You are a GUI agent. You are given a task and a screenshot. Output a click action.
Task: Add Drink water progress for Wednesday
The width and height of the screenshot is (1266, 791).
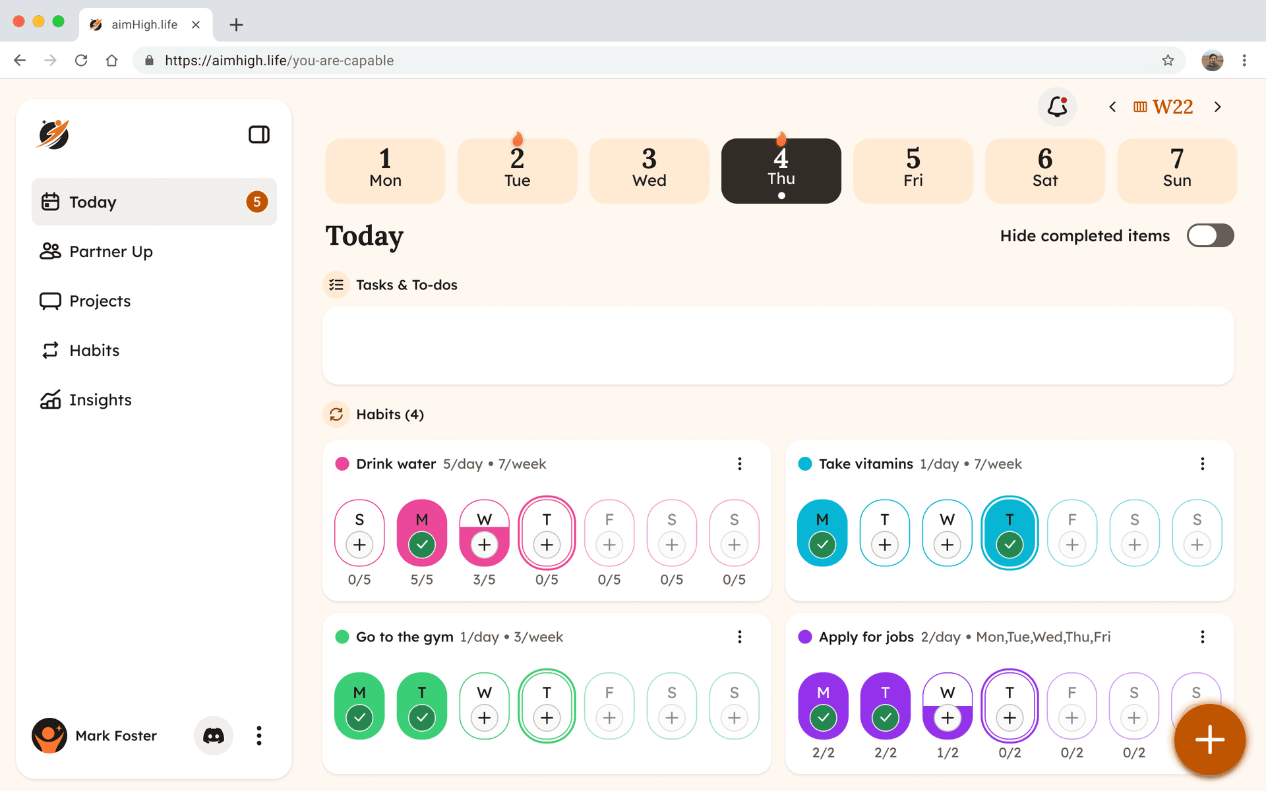tap(484, 545)
